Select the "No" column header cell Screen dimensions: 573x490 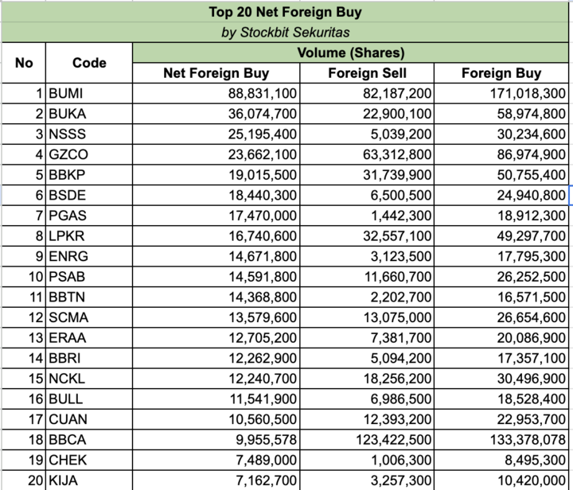coord(24,63)
